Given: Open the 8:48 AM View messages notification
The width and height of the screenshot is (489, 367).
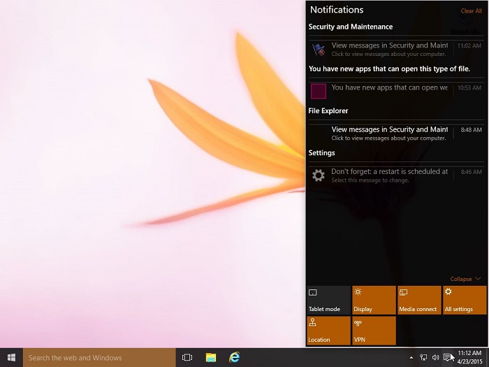Looking at the screenshot, I should click(396, 134).
